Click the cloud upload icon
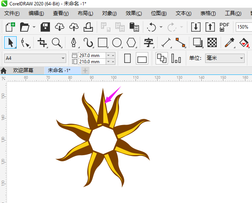252x203 pixels. point(74,27)
